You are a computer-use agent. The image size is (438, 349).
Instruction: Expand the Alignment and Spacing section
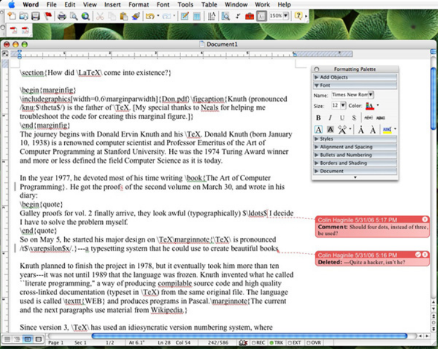tap(355, 147)
